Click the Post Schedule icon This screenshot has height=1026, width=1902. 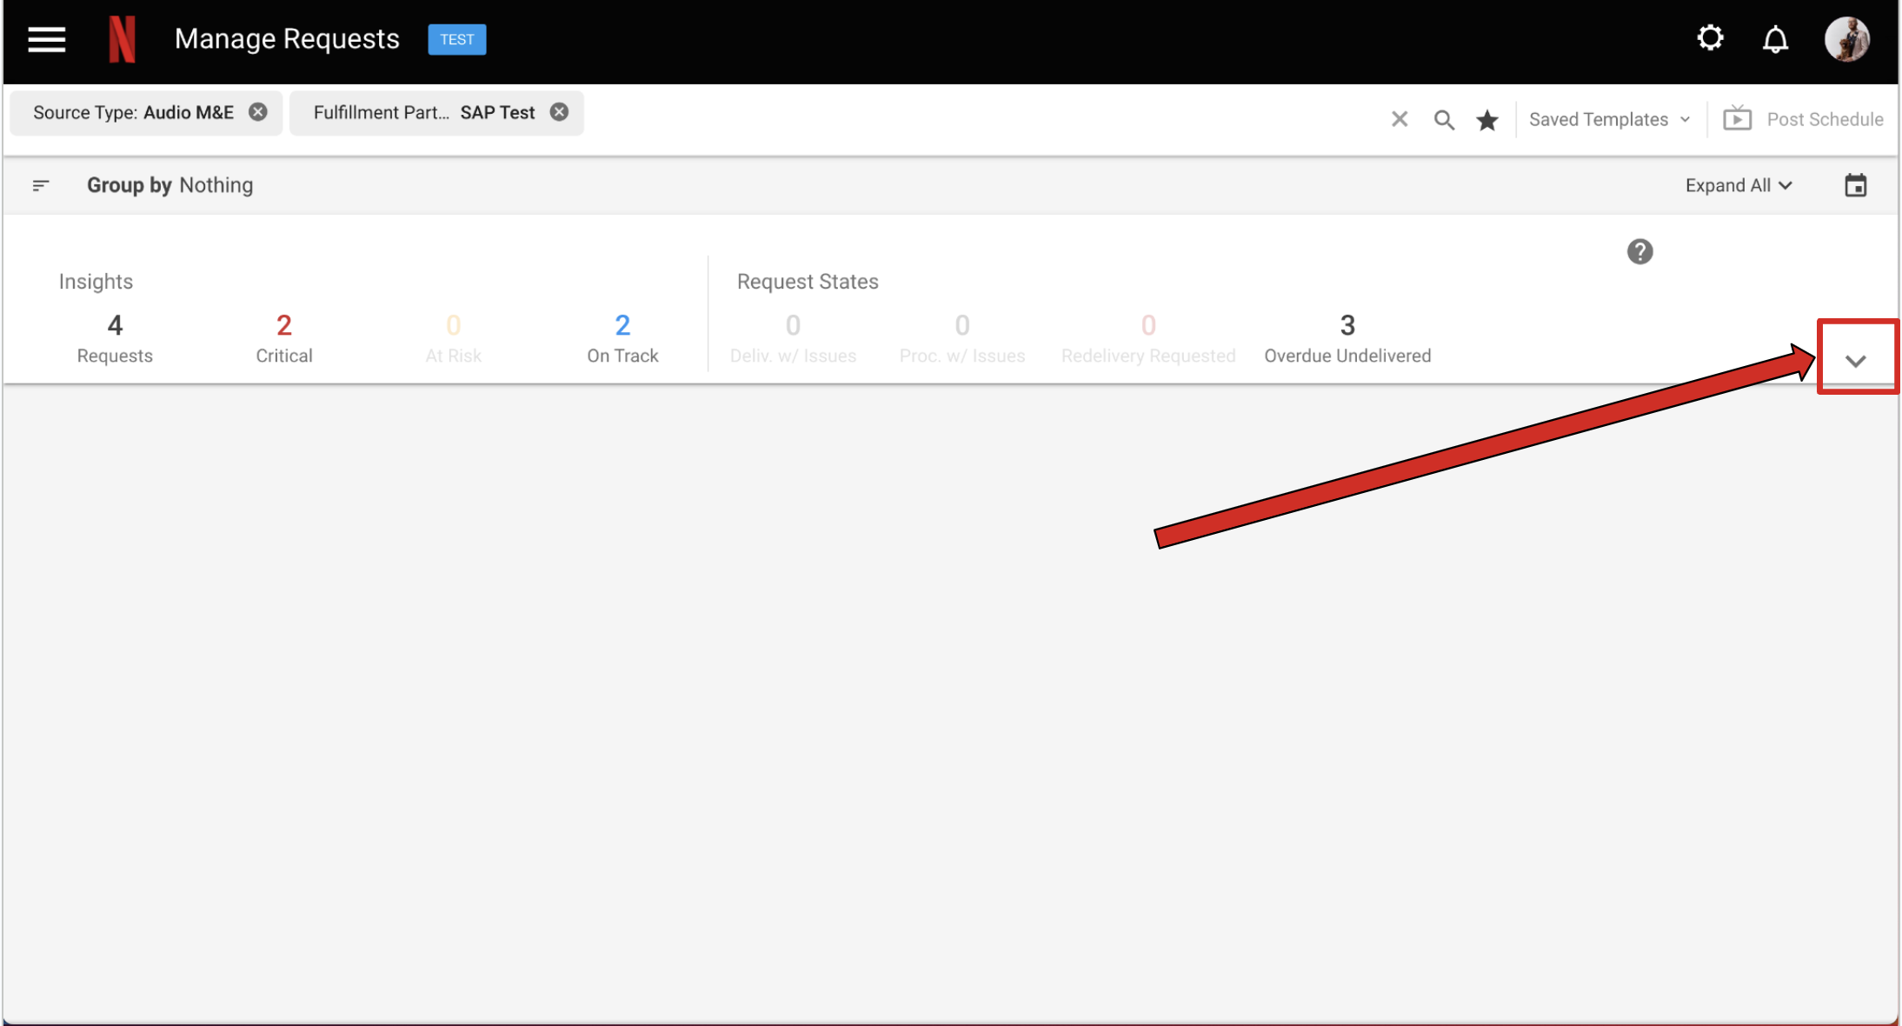[x=1739, y=117]
